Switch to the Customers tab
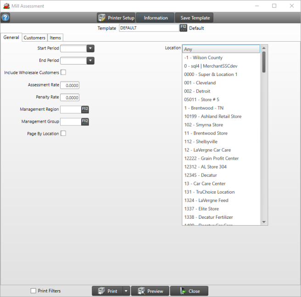Viewport: 301px width, 297px height. tap(34, 38)
